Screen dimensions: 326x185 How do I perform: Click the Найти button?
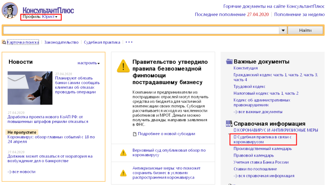(305, 30)
